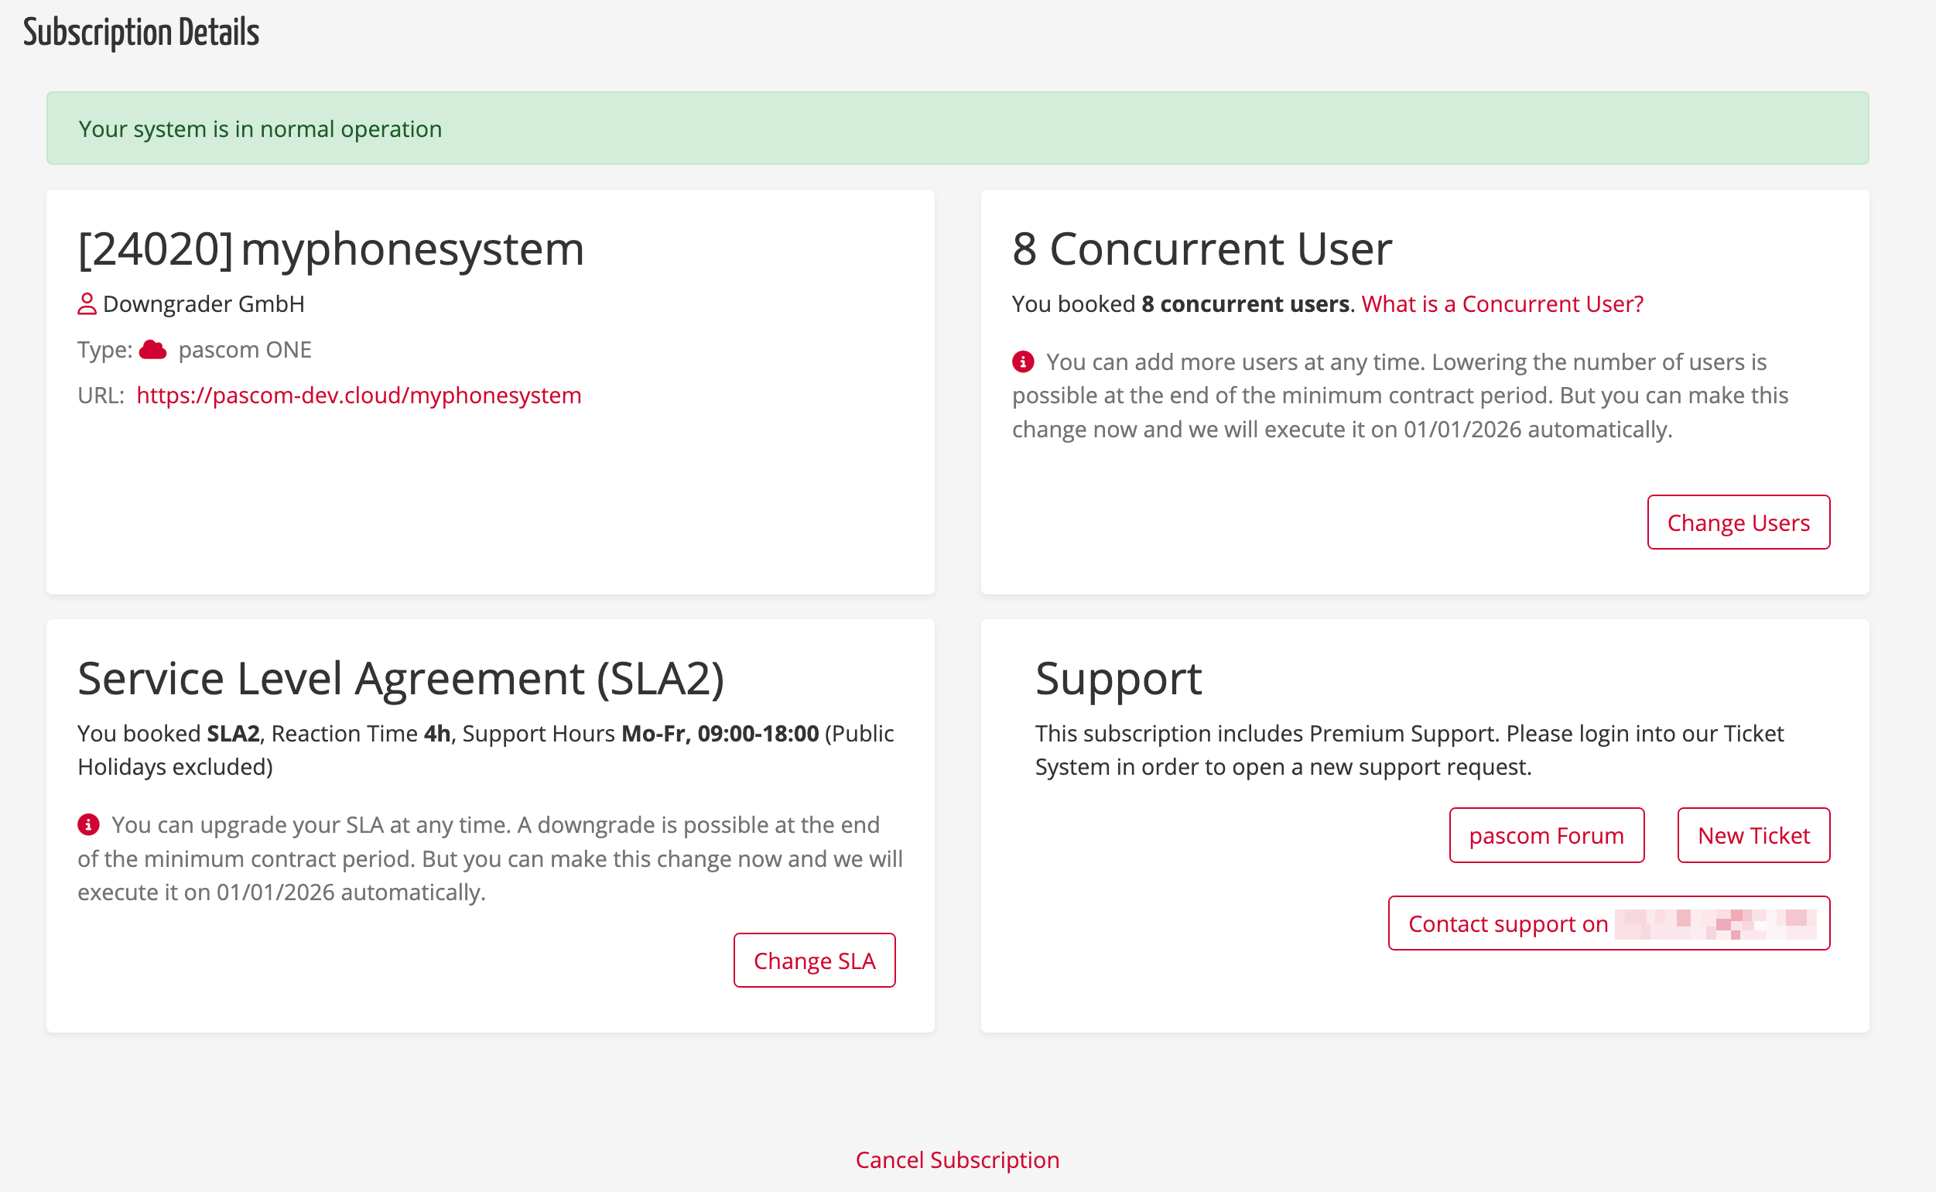1936x1192 pixels.
Task: Click the info icon in the SLA upgrade note
Action: point(88,824)
